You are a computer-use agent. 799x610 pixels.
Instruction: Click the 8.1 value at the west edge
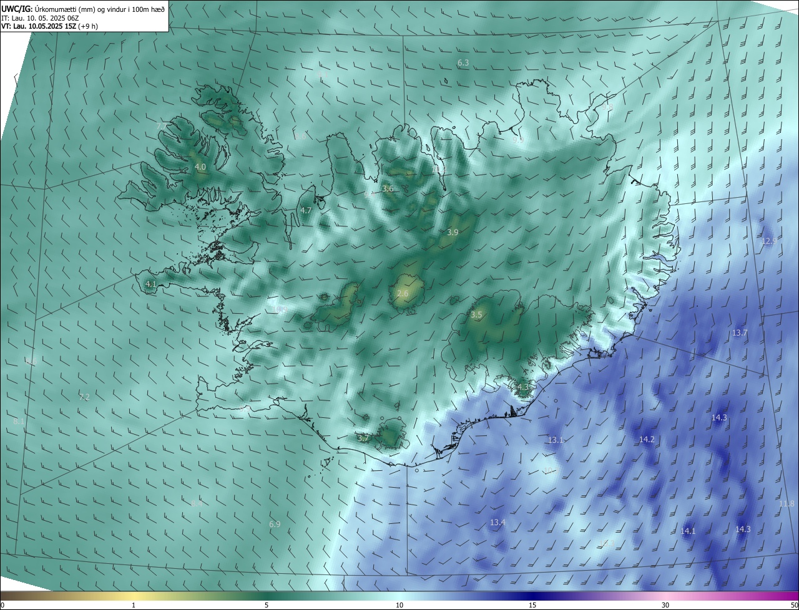(x=19, y=422)
